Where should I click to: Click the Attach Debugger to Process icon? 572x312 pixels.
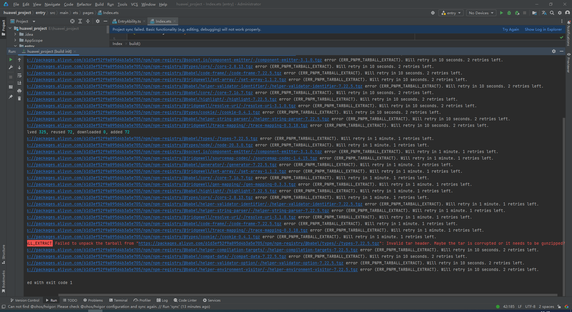(x=517, y=13)
